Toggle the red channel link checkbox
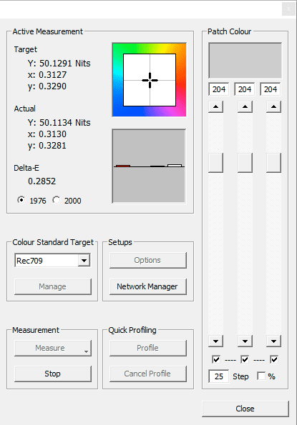This screenshot has height=425, width=297. tap(216, 359)
